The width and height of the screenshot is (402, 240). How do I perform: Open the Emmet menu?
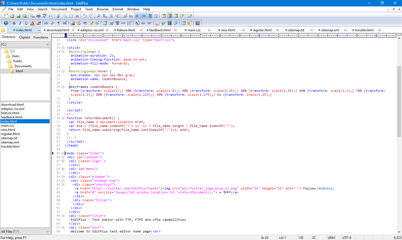click(118, 9)
